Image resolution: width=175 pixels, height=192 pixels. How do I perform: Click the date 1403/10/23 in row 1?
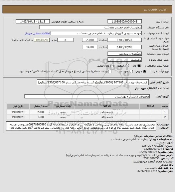coord(18,112)
